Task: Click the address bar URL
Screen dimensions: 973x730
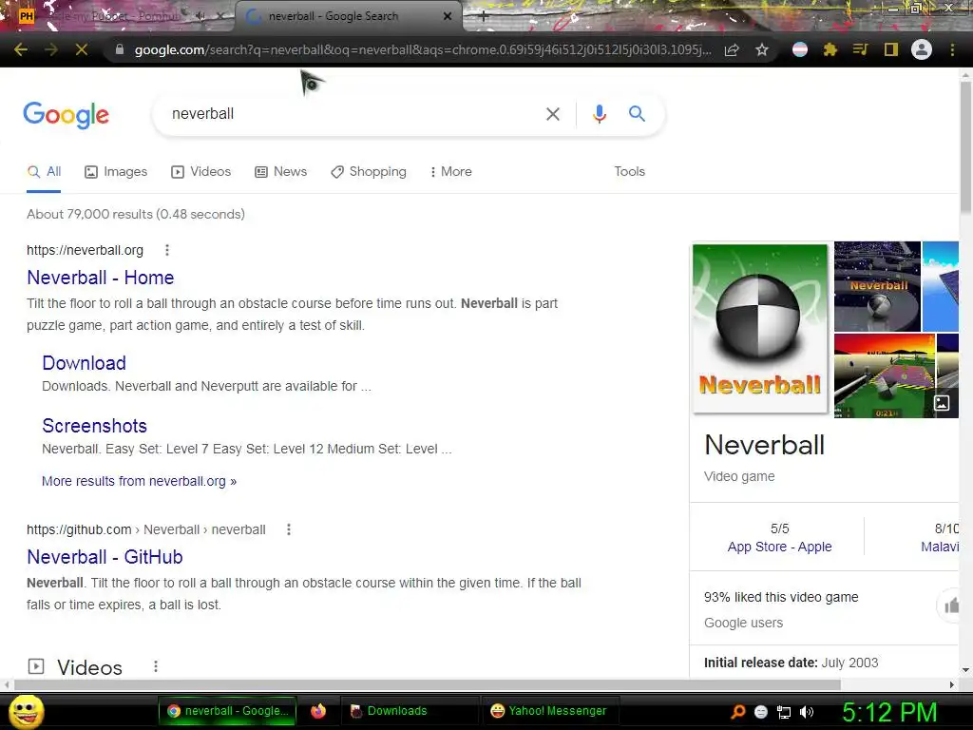Action: click(423, 49)
